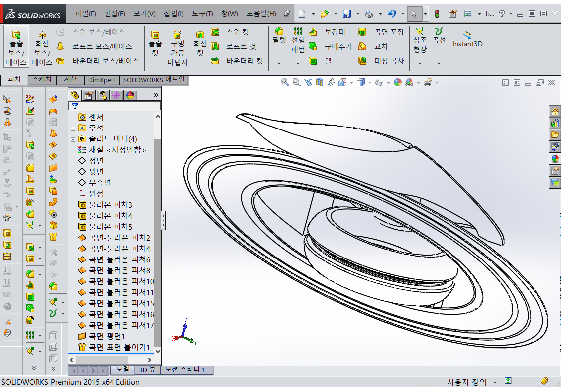The height and width of the screenshot is (387, 561).
Task: Switch to the 계산 tab
Action: click(x=70, y=80)
